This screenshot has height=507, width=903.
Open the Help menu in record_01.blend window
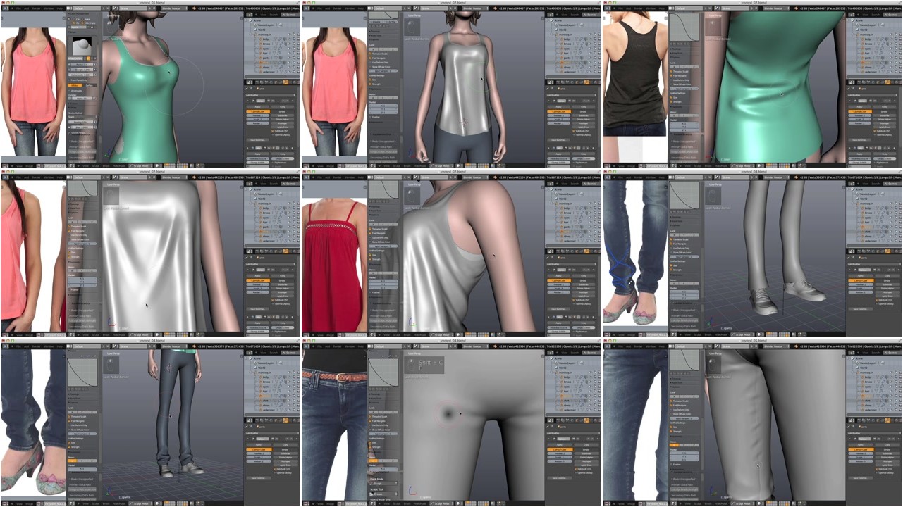(60, 8)
